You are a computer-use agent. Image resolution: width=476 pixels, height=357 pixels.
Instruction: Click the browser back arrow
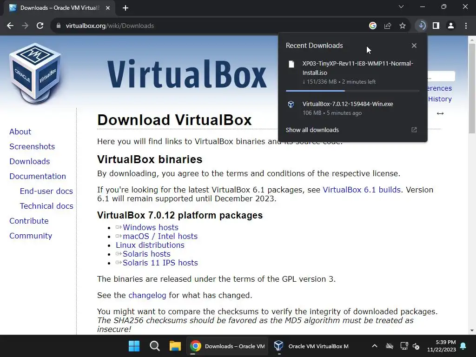10,26
